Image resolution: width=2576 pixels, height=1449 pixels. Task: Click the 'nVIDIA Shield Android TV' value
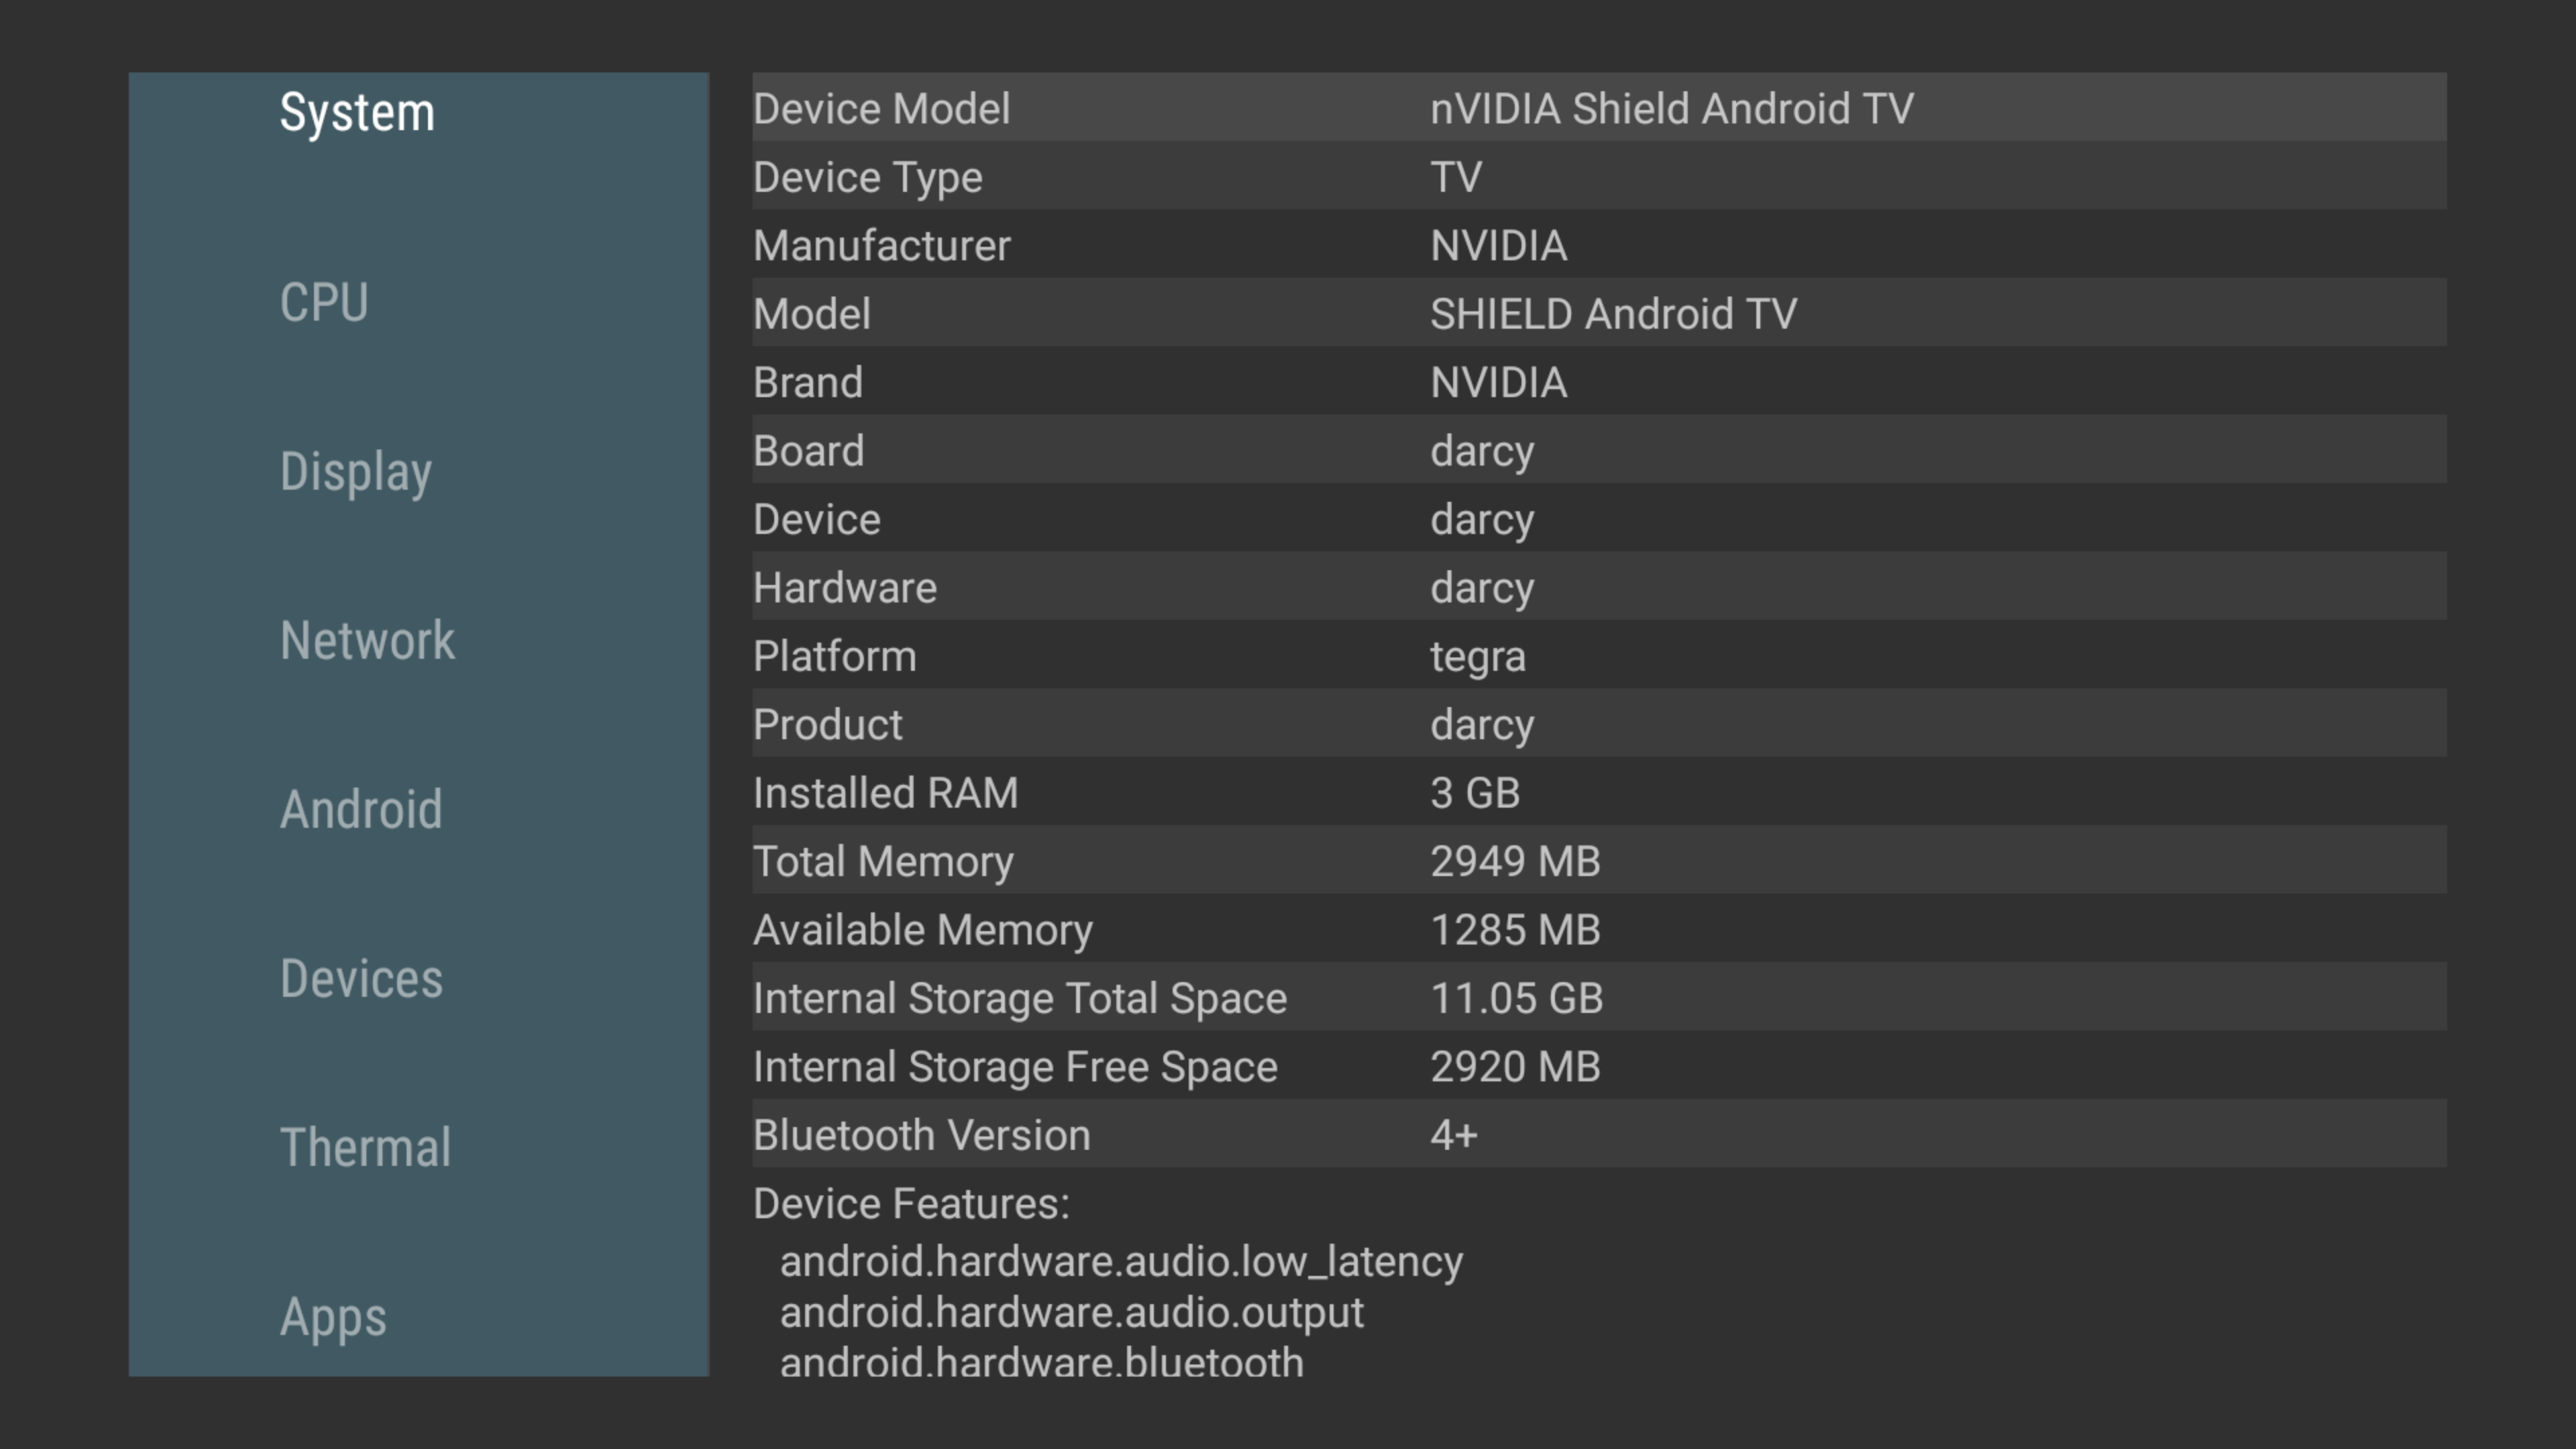[1671, 108]
